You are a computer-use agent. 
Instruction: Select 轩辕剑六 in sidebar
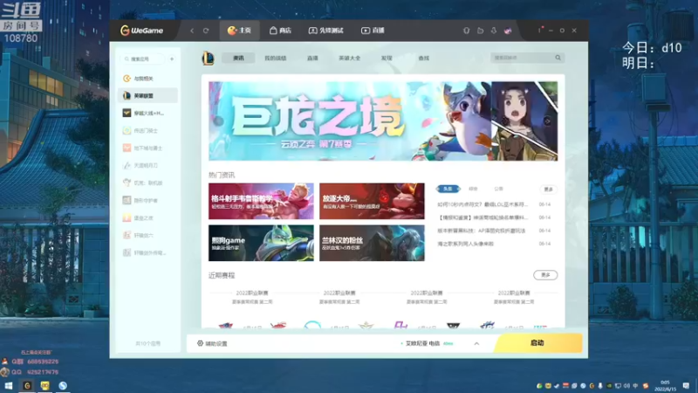pos(147,235)
